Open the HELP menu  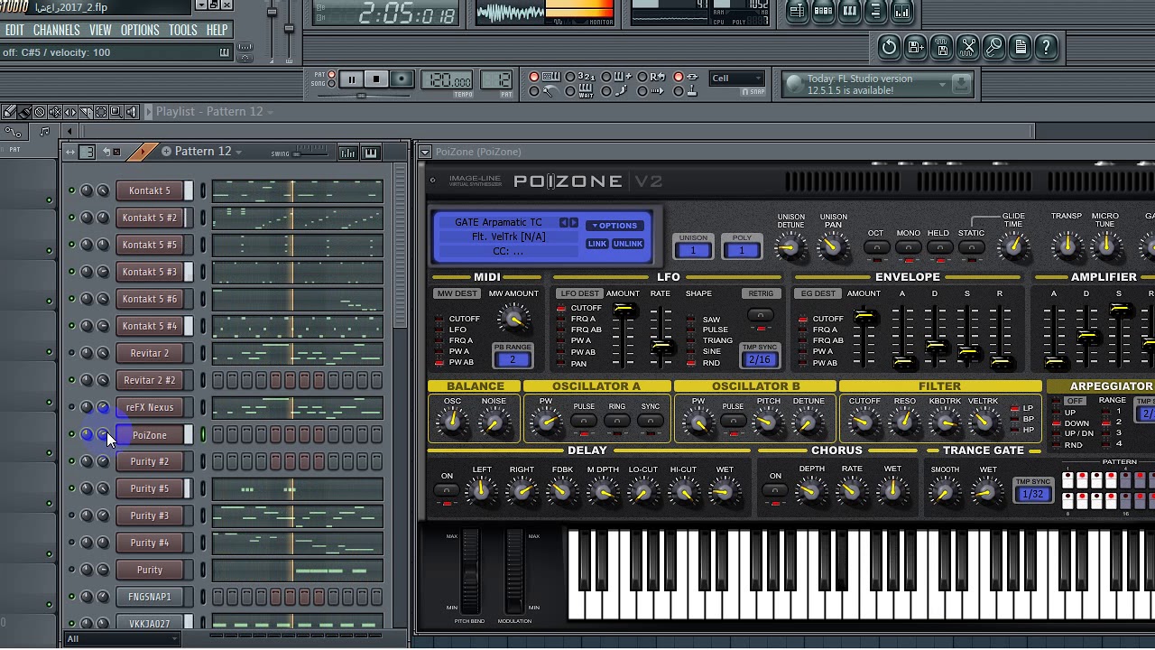(x=217, y=30)
